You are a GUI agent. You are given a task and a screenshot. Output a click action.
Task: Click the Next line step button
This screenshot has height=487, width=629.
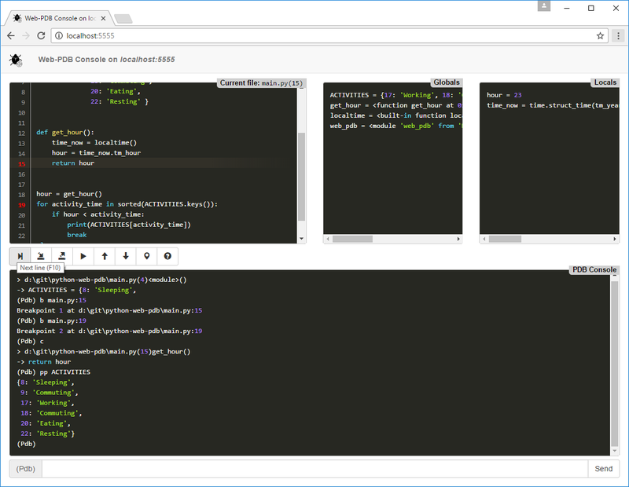tap(20, 256)
